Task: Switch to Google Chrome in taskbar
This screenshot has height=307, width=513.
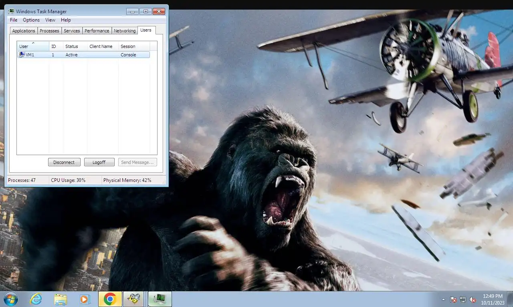Action: 110,299
